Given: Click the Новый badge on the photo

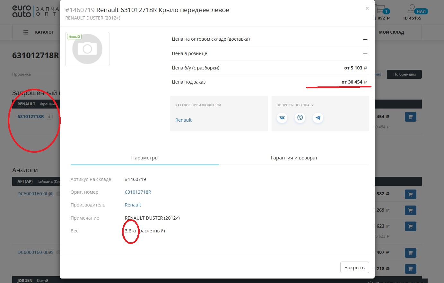Looking at the screenshot, I should coord(74,36).
